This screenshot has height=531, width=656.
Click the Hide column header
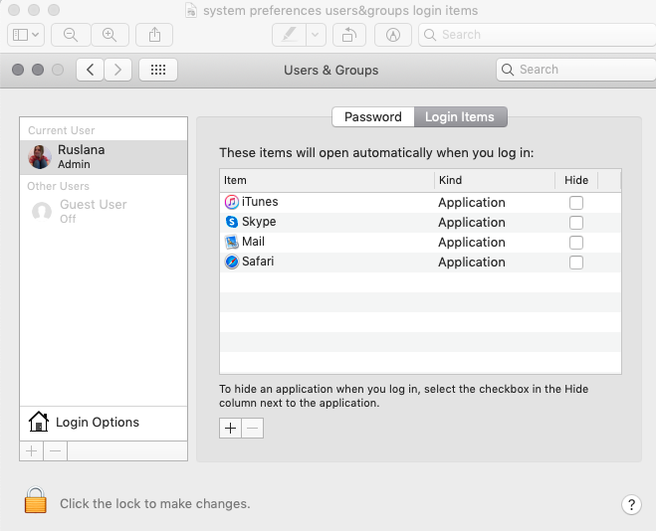pos(576,181)
